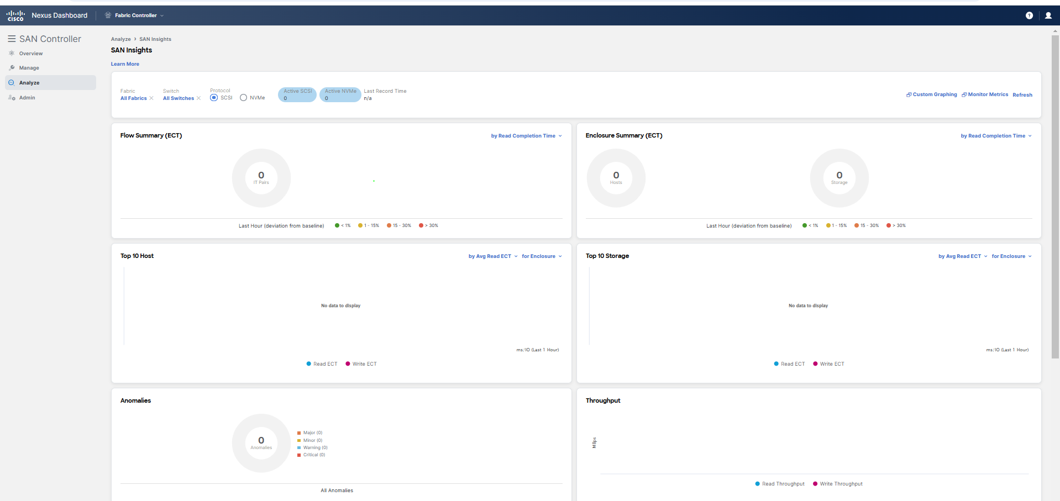Viewport: 1060px width, 501px height.
Task: Click the Anomalies donut chart
Action: (x=261, y=443)
